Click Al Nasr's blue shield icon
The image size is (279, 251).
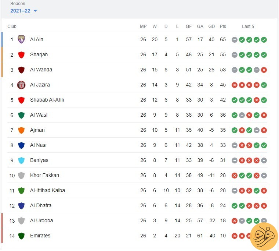pos(21,145)
